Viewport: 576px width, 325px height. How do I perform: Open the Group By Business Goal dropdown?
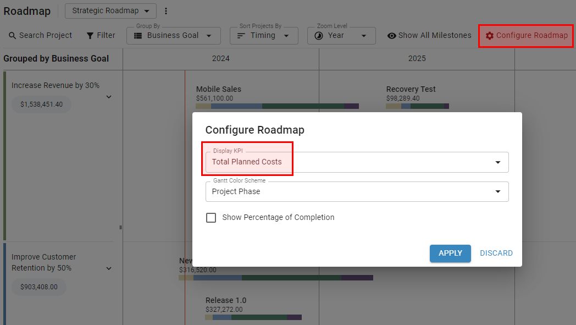[x=173, y=36]
